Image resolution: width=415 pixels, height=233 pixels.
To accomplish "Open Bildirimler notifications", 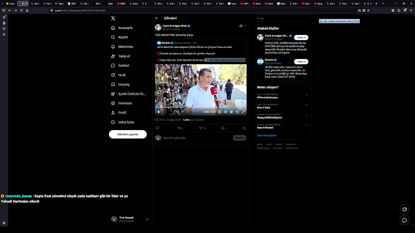I will (122, 47).
